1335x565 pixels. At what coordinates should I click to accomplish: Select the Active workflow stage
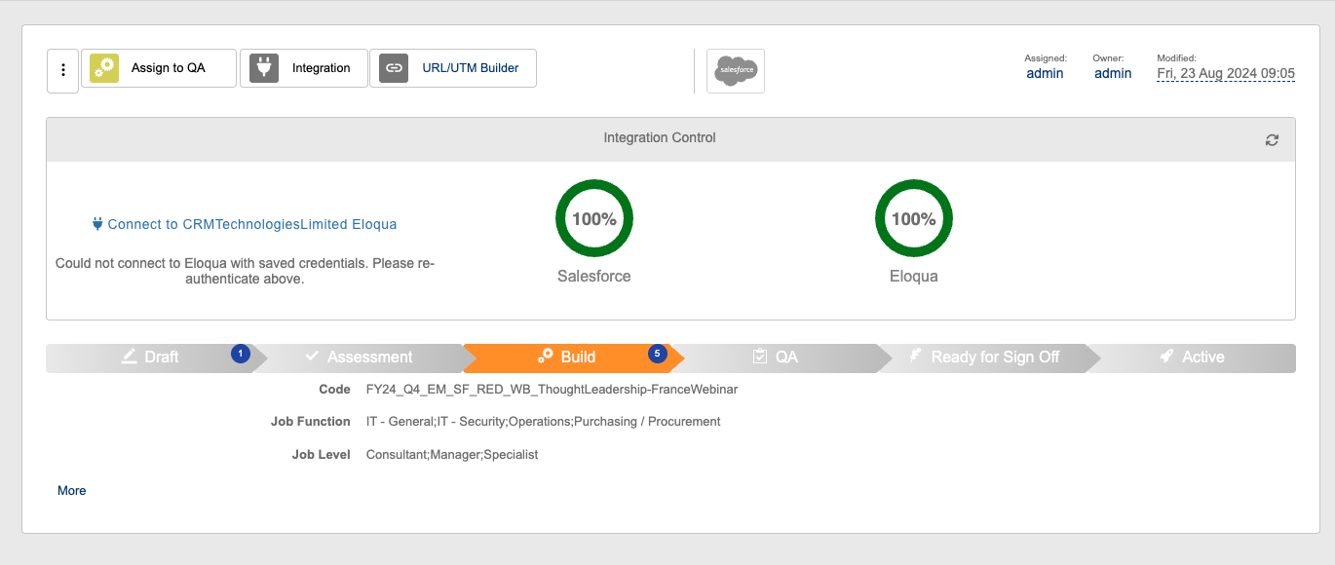pyautogui.click(x=1193, y=358)
